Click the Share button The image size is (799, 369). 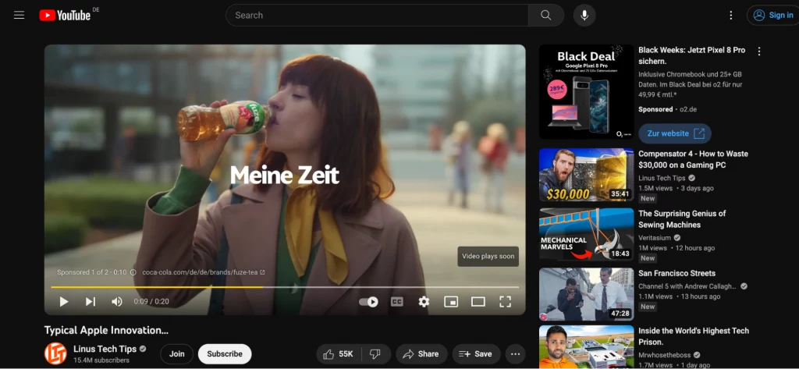[x=421, y=353]
